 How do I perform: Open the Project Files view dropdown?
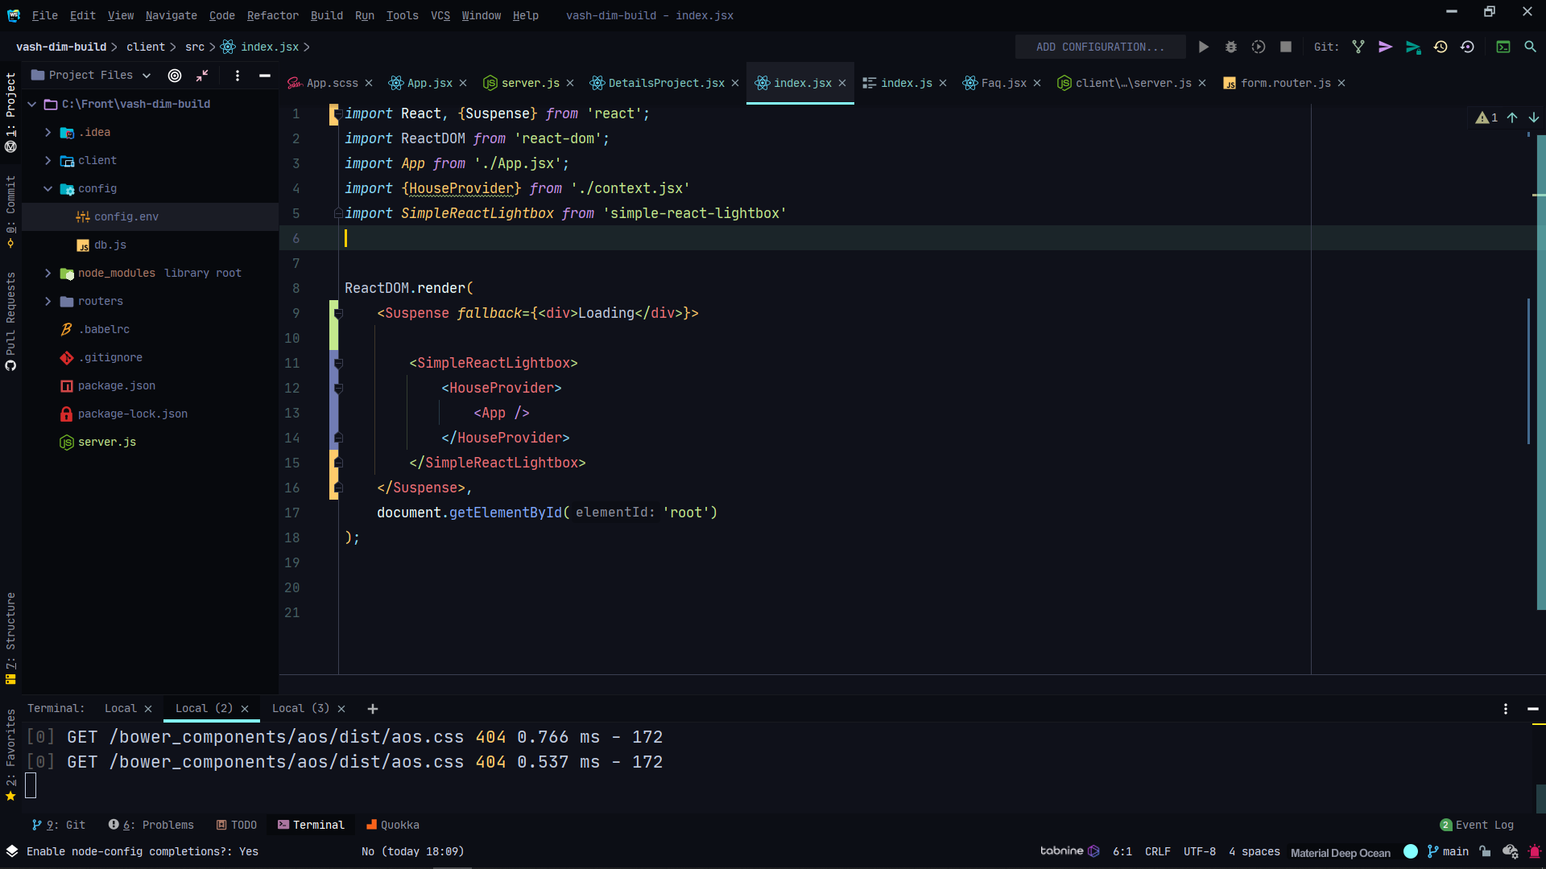[147, 75]
